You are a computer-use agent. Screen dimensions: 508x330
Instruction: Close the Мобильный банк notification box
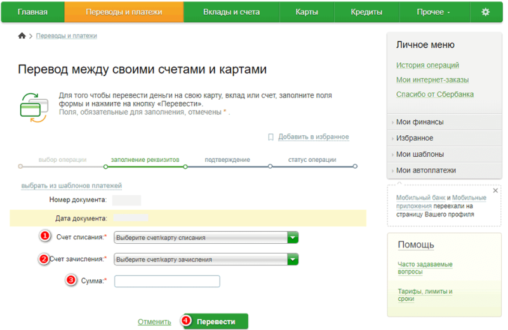tap(495, 190)
